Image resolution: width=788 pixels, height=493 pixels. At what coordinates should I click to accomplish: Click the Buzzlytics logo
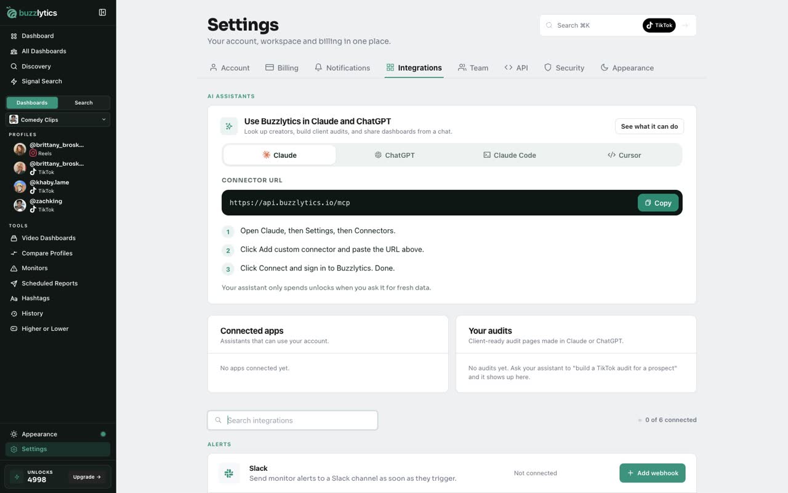point(32,12)
